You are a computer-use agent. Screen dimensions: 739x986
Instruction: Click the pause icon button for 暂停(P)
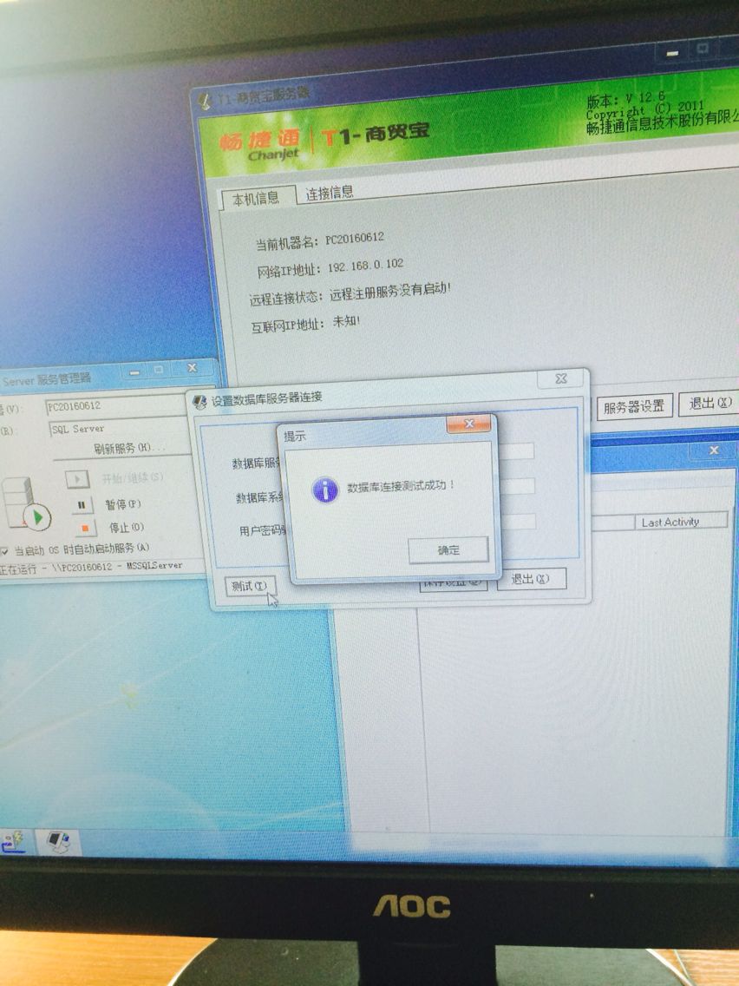(81, 504)
